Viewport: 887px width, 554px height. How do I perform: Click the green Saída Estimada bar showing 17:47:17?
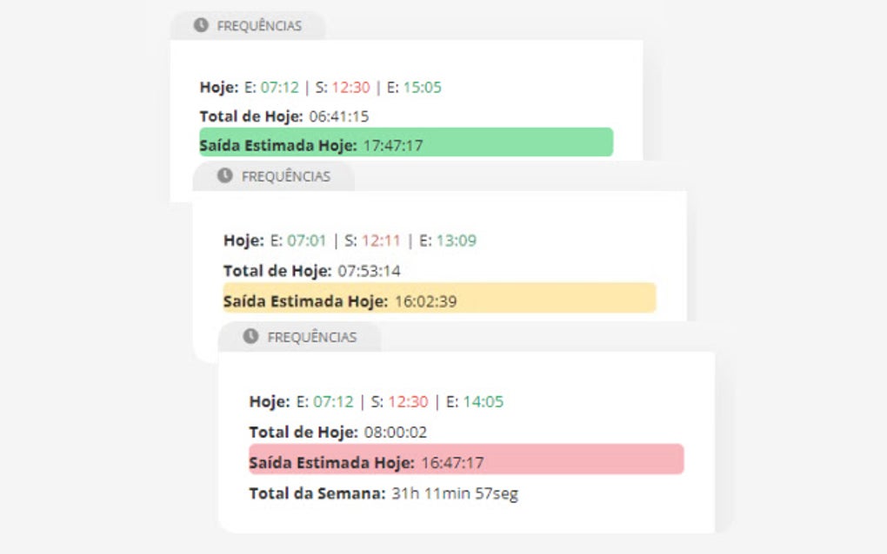(x=406, y=142)
